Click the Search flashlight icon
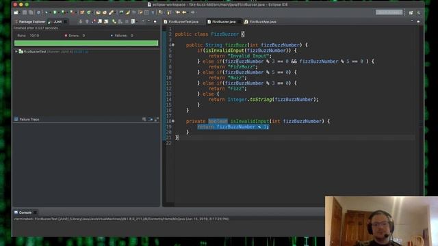This screenshot has height=246, width=438. pos(111,12)
